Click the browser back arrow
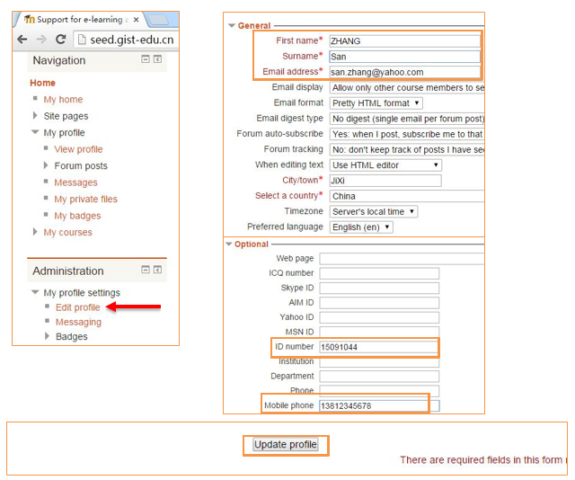The height and width of the screenshot is (480, 575). pyautogui.click(x=22, y=40)
